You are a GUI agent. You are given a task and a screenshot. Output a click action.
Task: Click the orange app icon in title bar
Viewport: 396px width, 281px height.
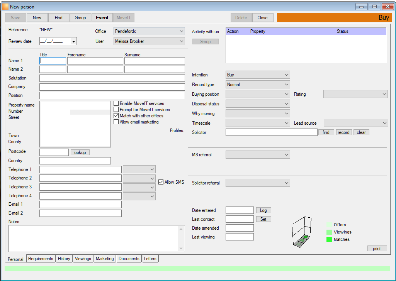click(5, 7)
